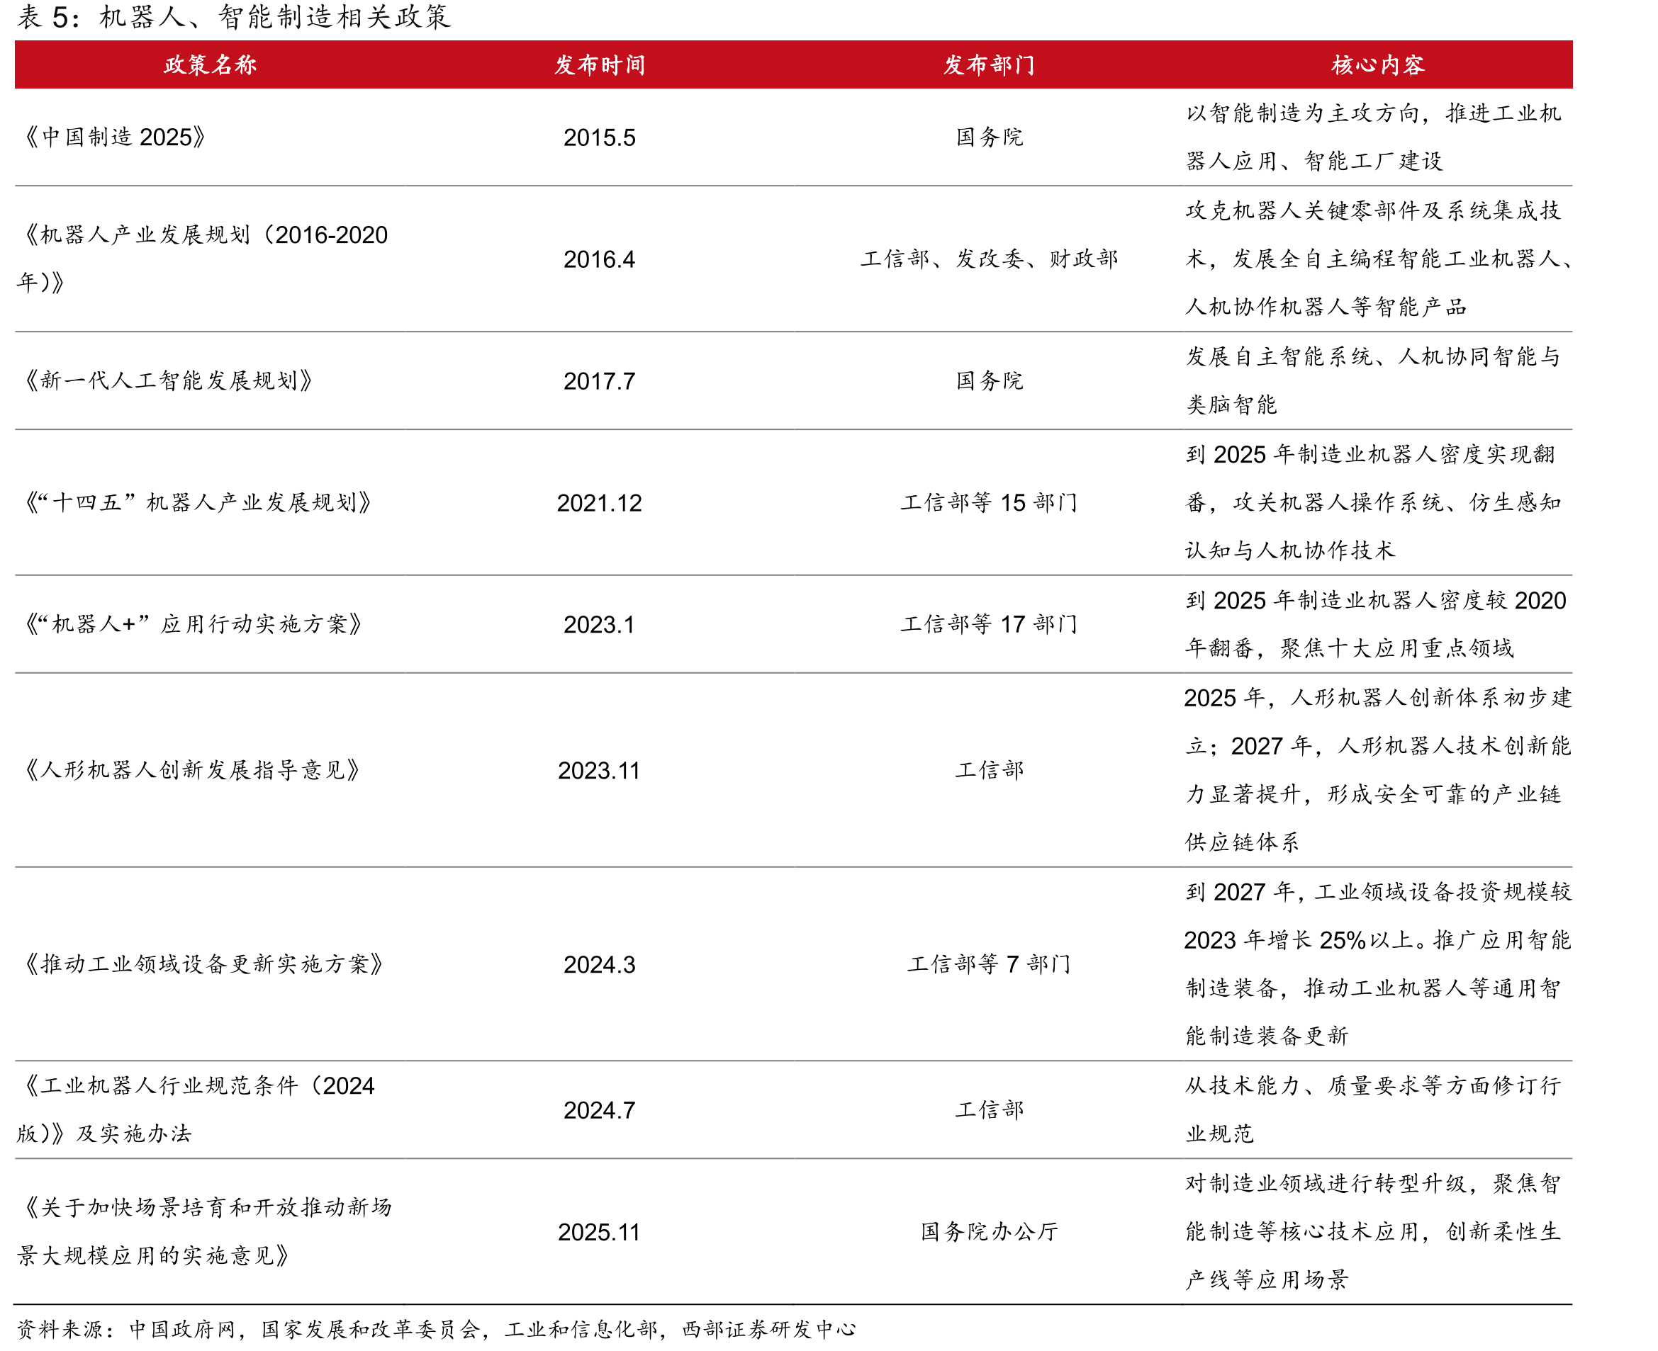Click '工信部、发改委、财政部' department cell
1658x1351 pixels.
tap(989, 259)
